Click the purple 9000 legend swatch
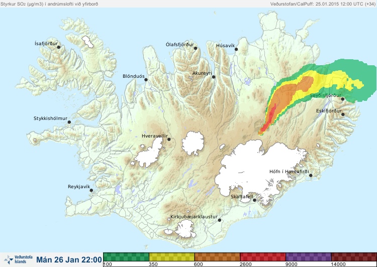 [309, 257]
